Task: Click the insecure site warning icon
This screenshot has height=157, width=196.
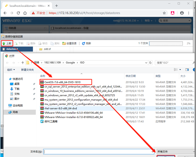Action: tap(33, 13)
